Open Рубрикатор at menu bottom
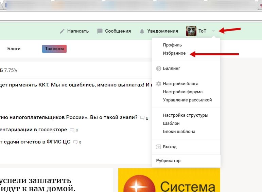Image resolution: width=262 pixels, height=192 pixels. point(168,161)
